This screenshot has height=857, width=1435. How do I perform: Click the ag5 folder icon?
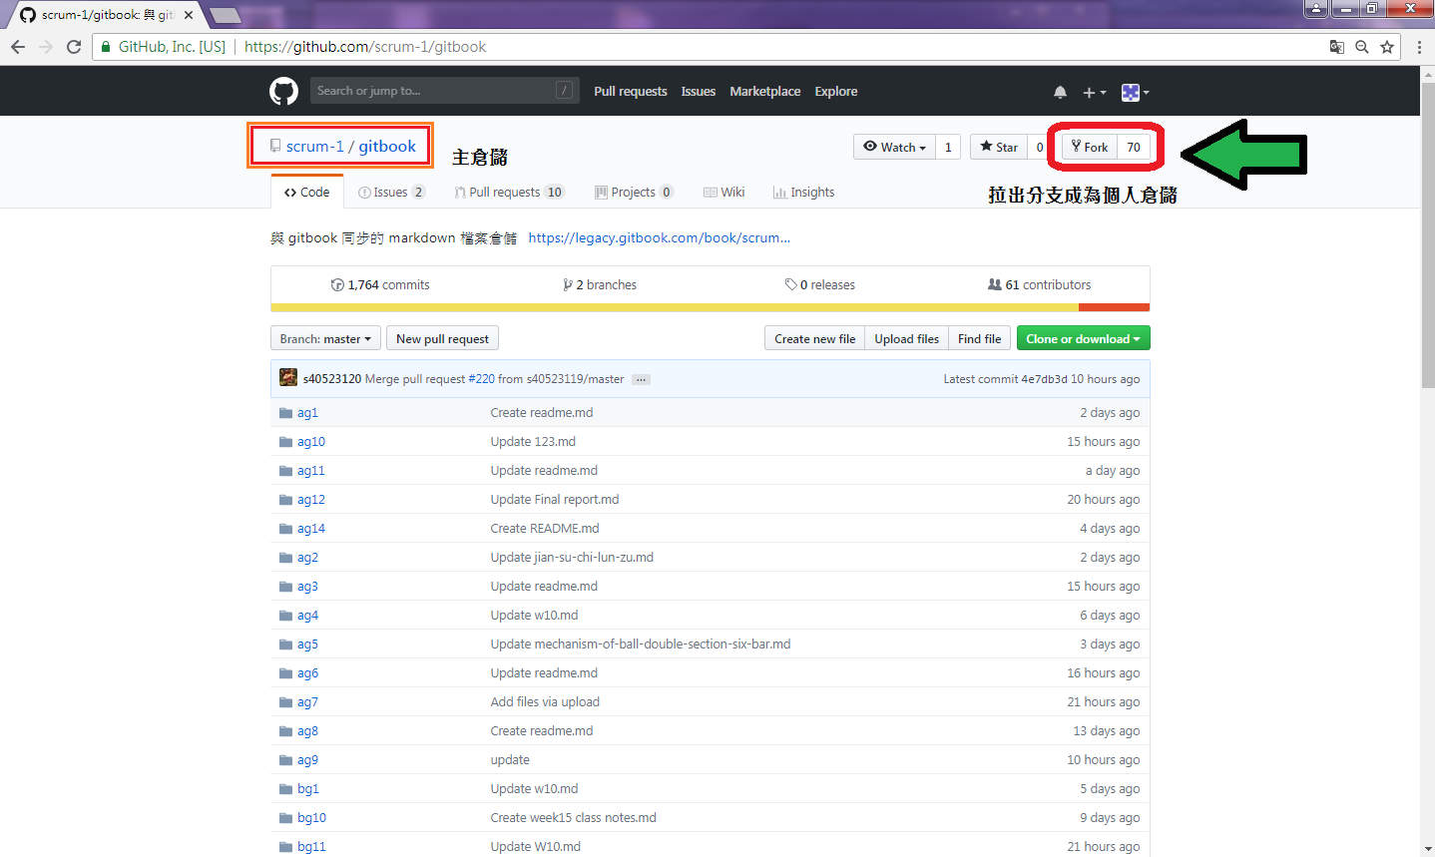286,644
